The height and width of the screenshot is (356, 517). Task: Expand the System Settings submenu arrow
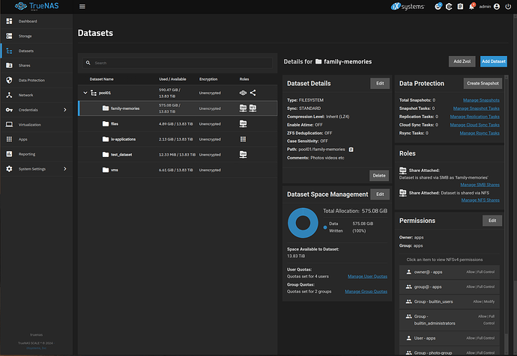point(65,169)
